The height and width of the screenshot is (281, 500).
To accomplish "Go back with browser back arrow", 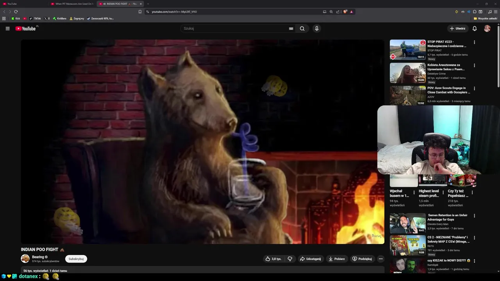I will point(5,12).
